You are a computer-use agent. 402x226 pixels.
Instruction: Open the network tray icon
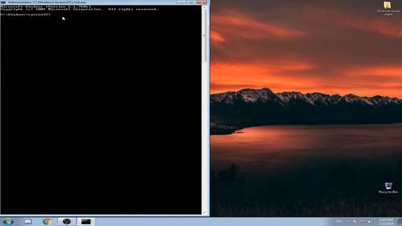pyautogui.click(x=362, y=222)
